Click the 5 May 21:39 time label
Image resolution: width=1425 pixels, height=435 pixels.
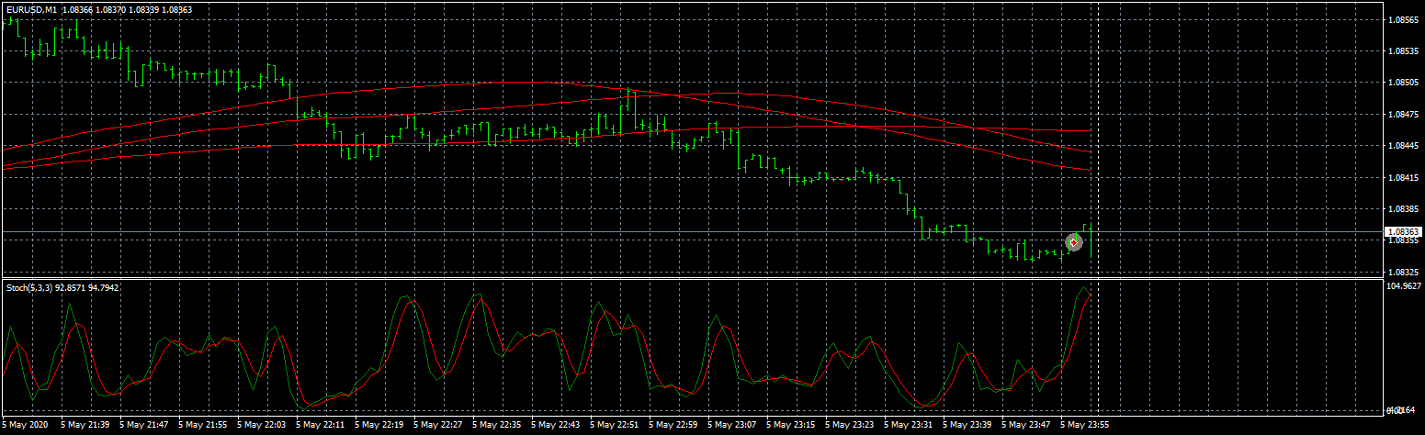[85, 425]
